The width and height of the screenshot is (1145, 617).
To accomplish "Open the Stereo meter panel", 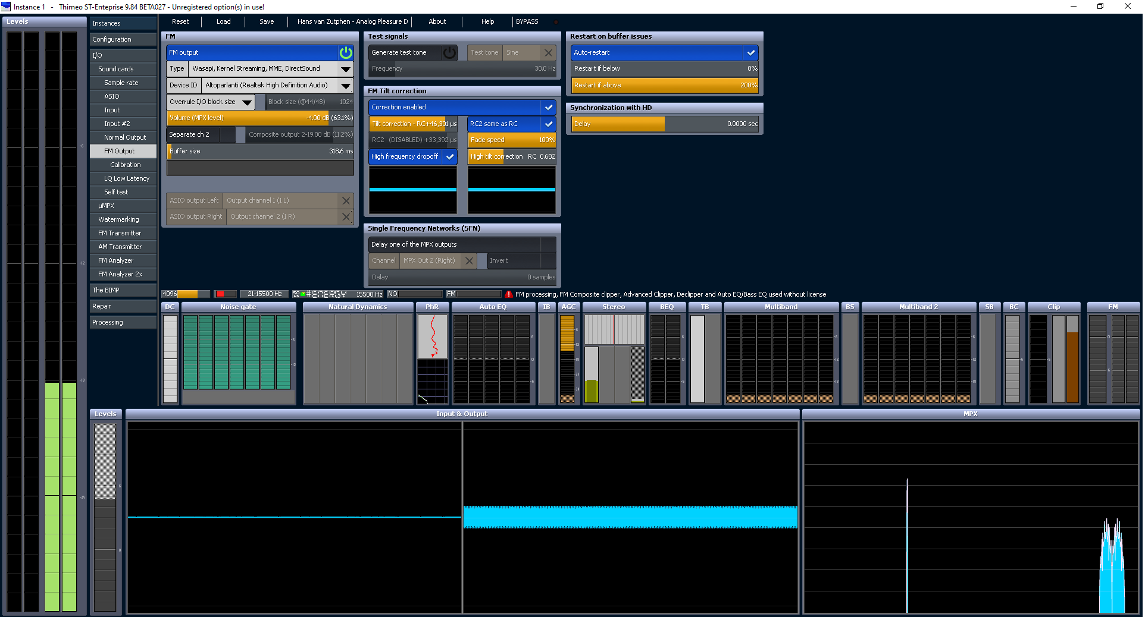I will pos(614,353).
